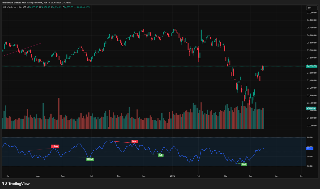320x189 pixels.
Task: Click the Aug label on time axis
Action: (38, 176)
